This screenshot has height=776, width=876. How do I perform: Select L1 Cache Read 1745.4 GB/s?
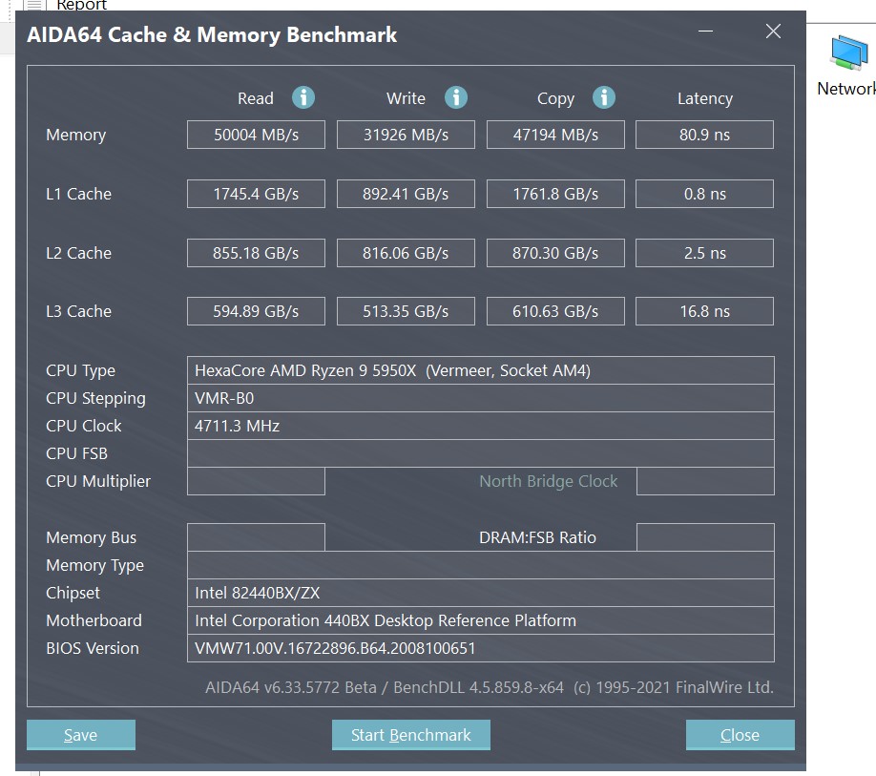click(256, 194)
